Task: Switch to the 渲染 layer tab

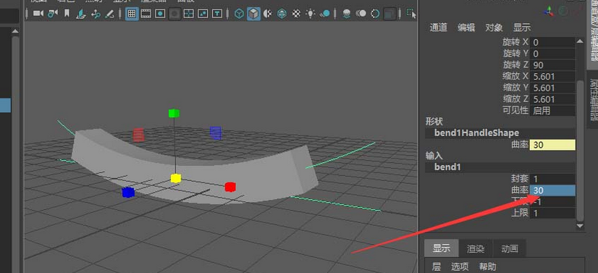Action: (x=476, y=249)
